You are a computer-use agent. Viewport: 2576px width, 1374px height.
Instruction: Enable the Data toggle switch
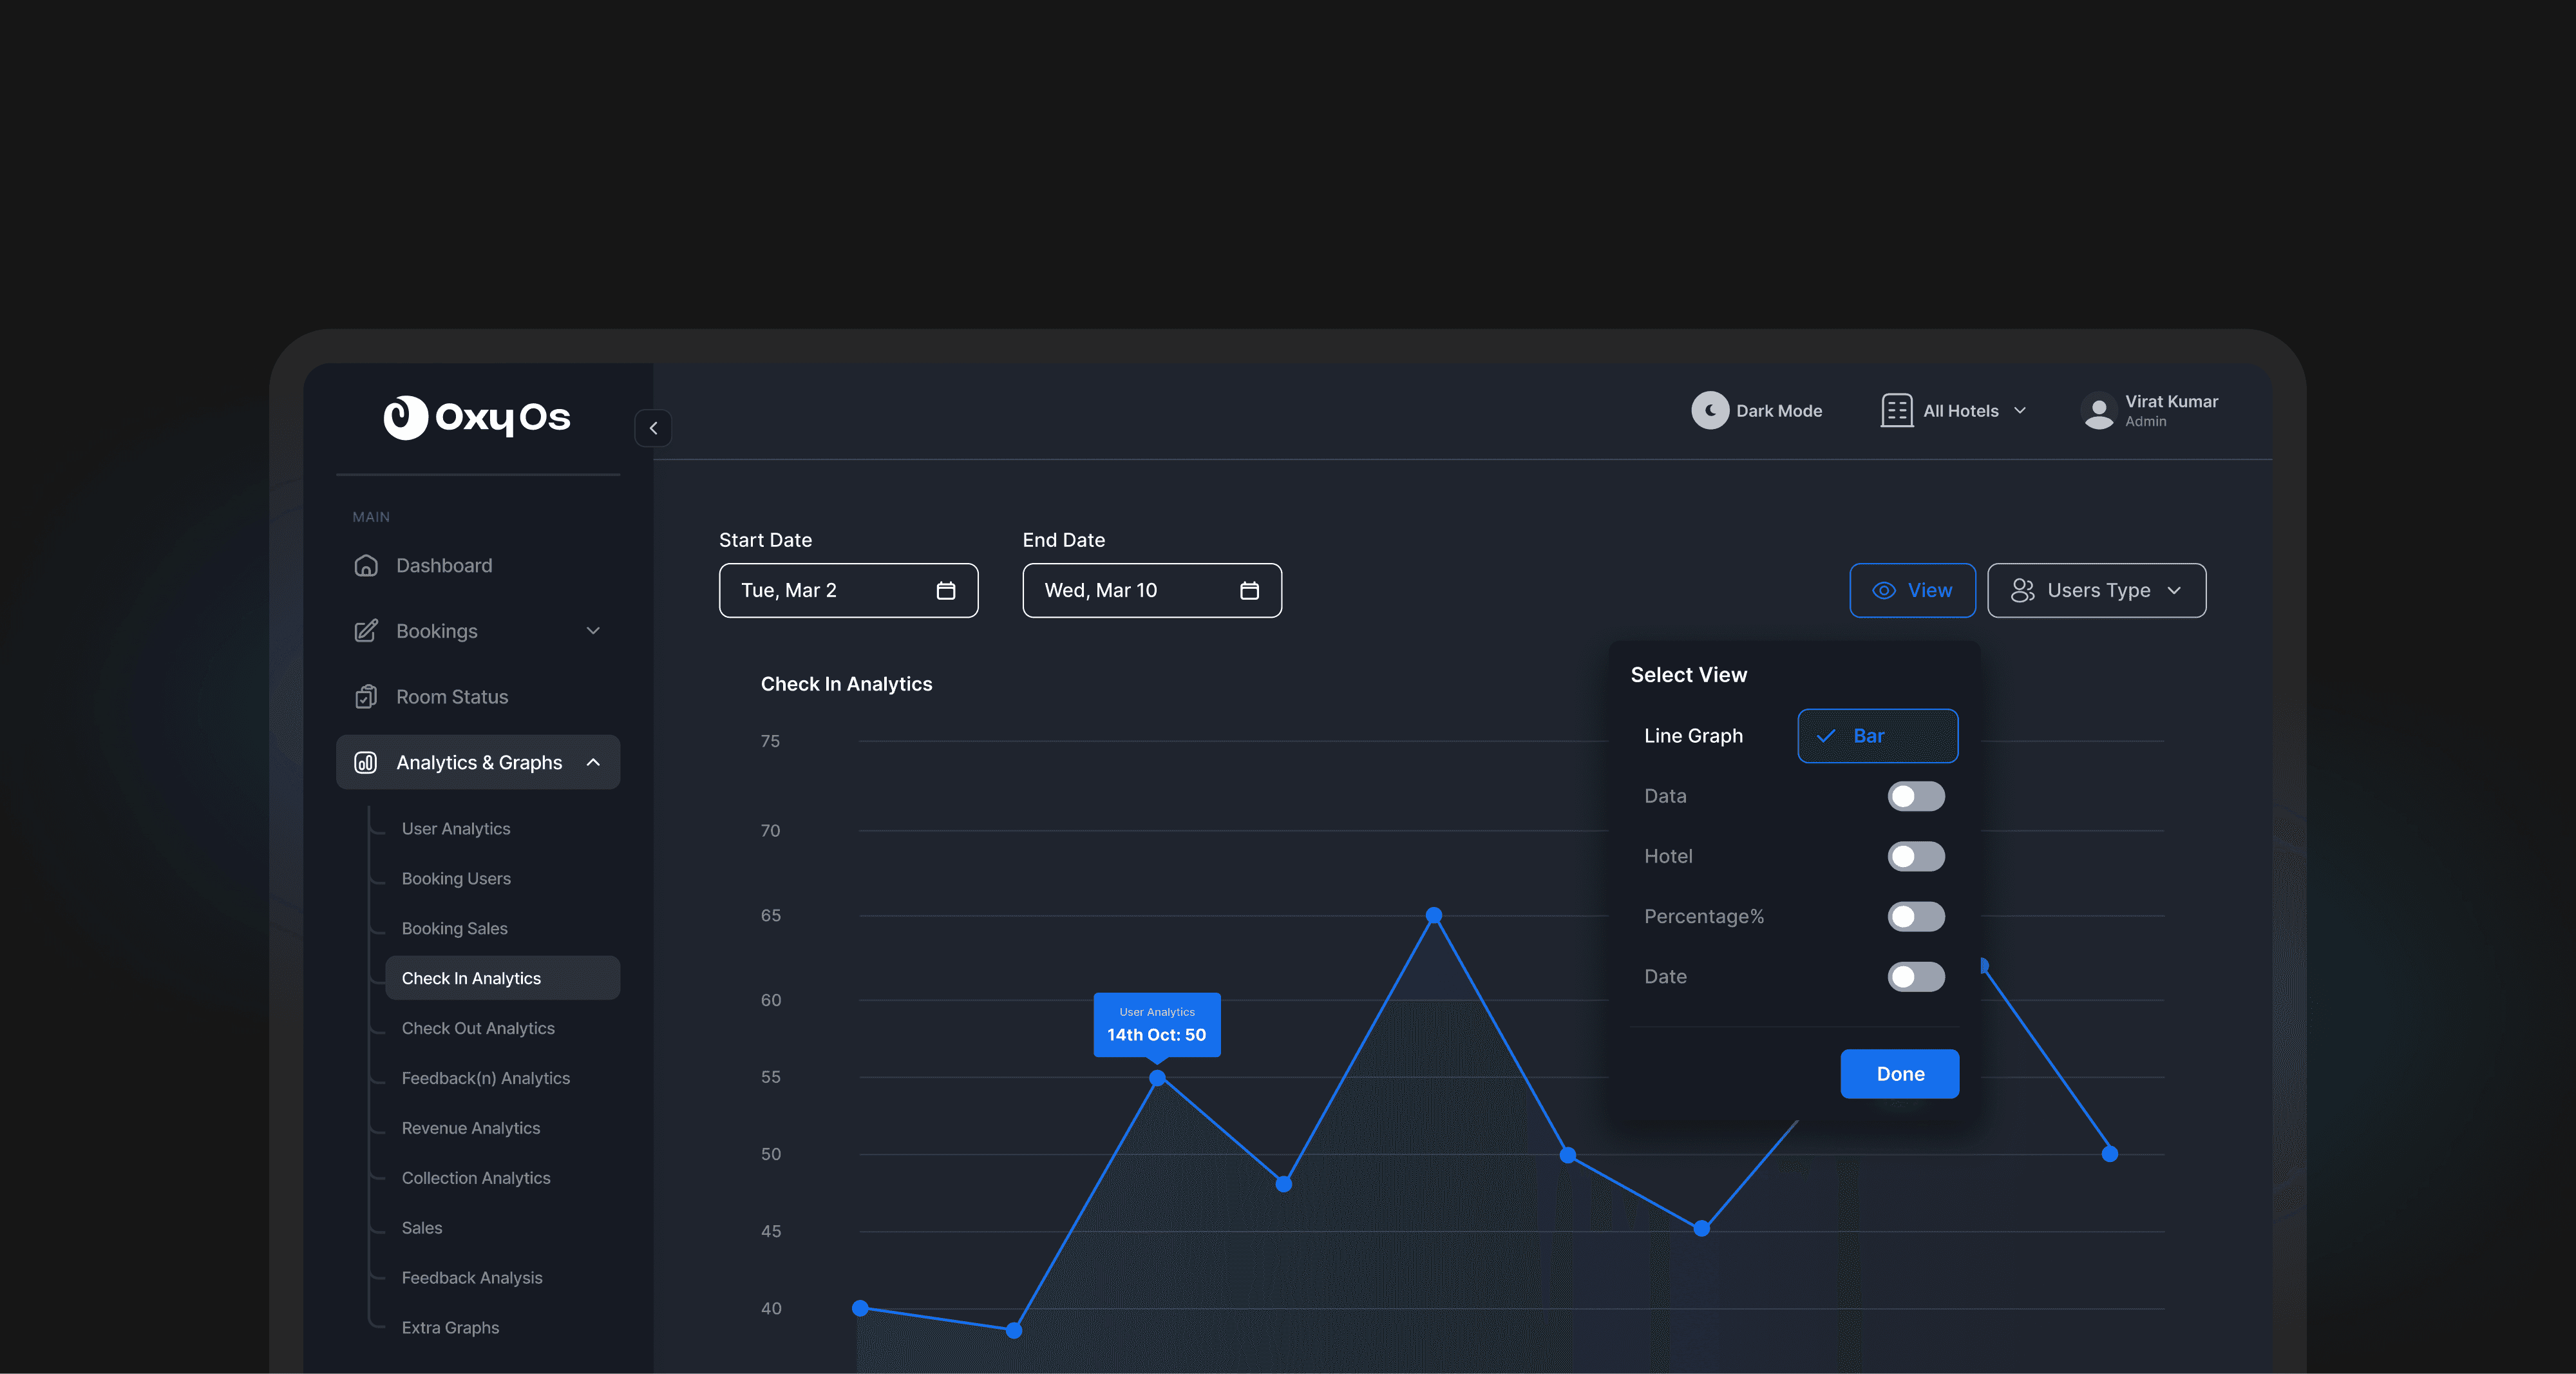1915,796
